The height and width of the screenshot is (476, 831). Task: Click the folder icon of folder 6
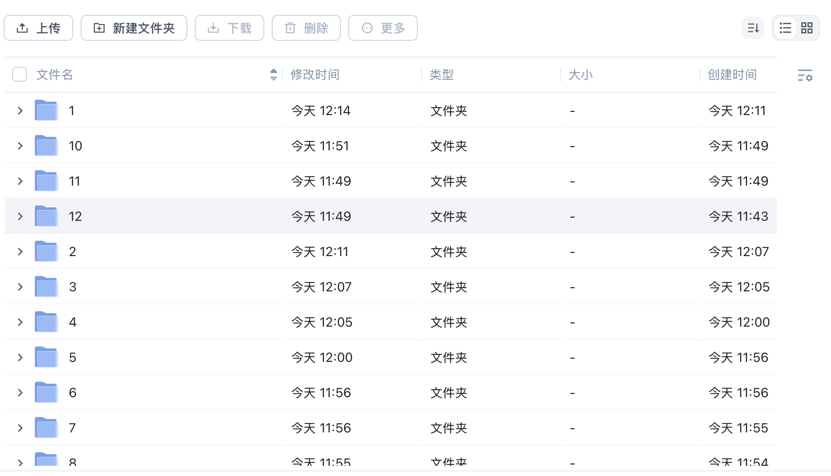(46, 392)
